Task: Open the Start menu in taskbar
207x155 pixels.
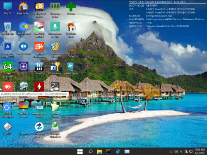Action: tap(80, 152)
